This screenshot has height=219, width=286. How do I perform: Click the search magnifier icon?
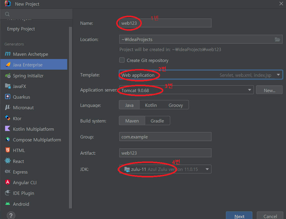tap(7, 14)
